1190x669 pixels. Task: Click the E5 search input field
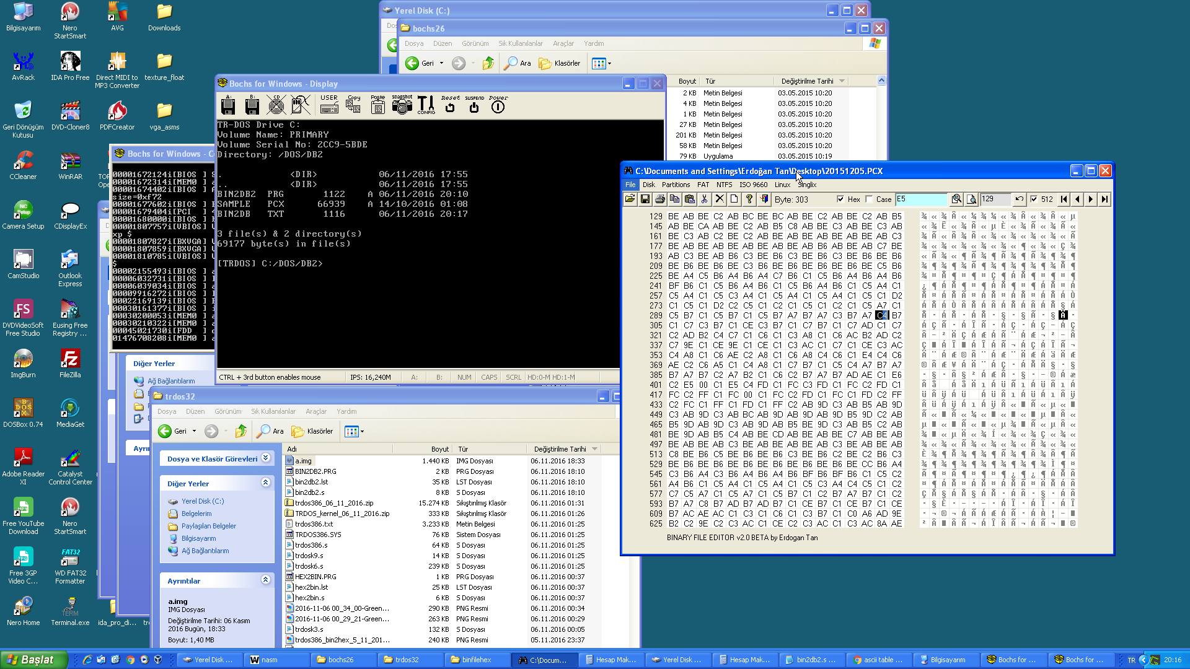pos(921,199)
